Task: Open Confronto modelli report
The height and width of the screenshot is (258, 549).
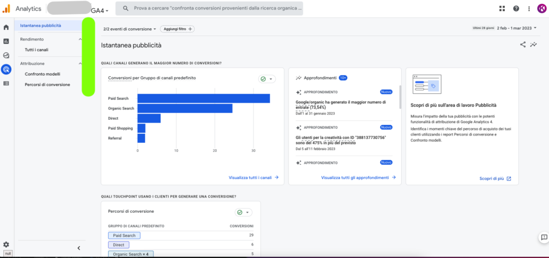Action: pos(42,74)
